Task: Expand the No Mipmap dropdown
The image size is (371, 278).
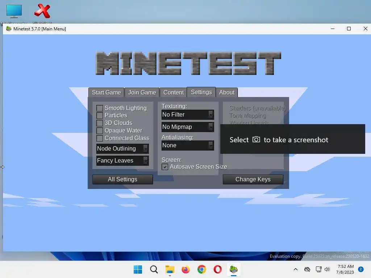Action: coord(188,127)
